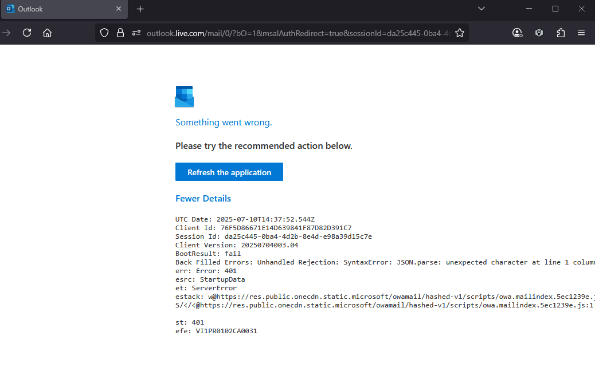Image resolution: width=595 pixels, height=367 pixels.
Task: Click the Back Filled Errors line
Action: click(385, 262)
